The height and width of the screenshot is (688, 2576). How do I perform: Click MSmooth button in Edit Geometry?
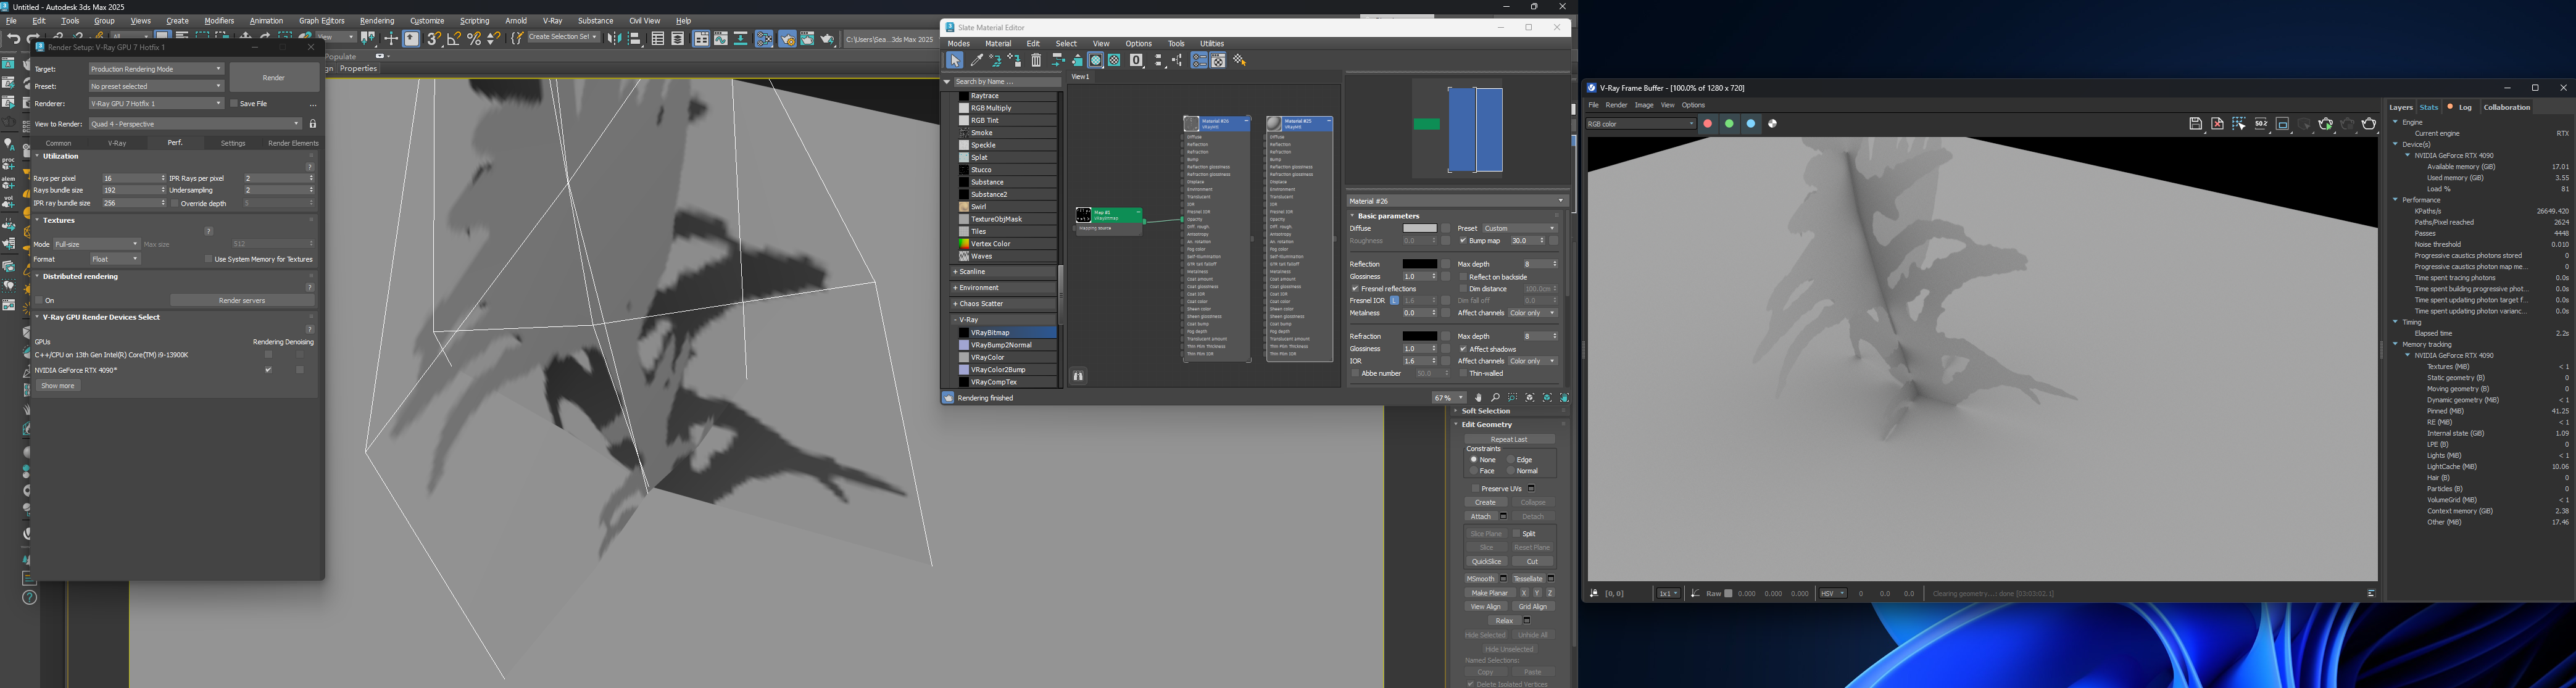1481,579
